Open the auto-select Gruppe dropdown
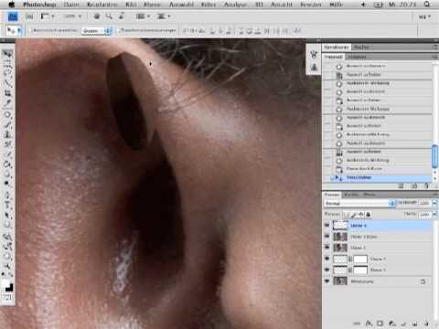This screenshot has height=329, width=439. [x=96, y=30]
